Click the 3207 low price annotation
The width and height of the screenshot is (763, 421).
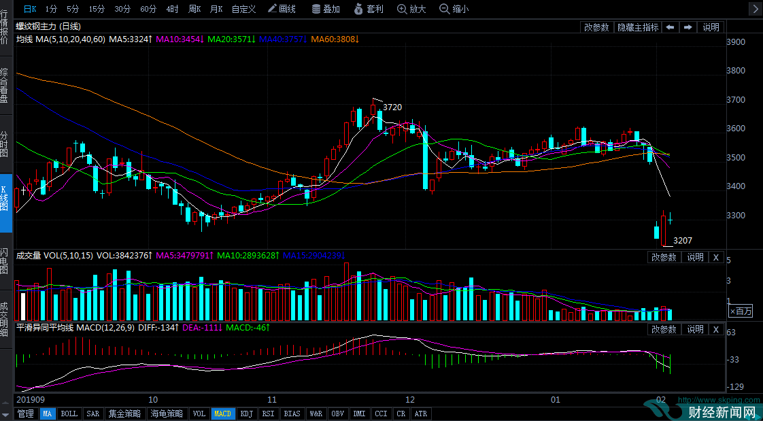(x=682, y=241)
